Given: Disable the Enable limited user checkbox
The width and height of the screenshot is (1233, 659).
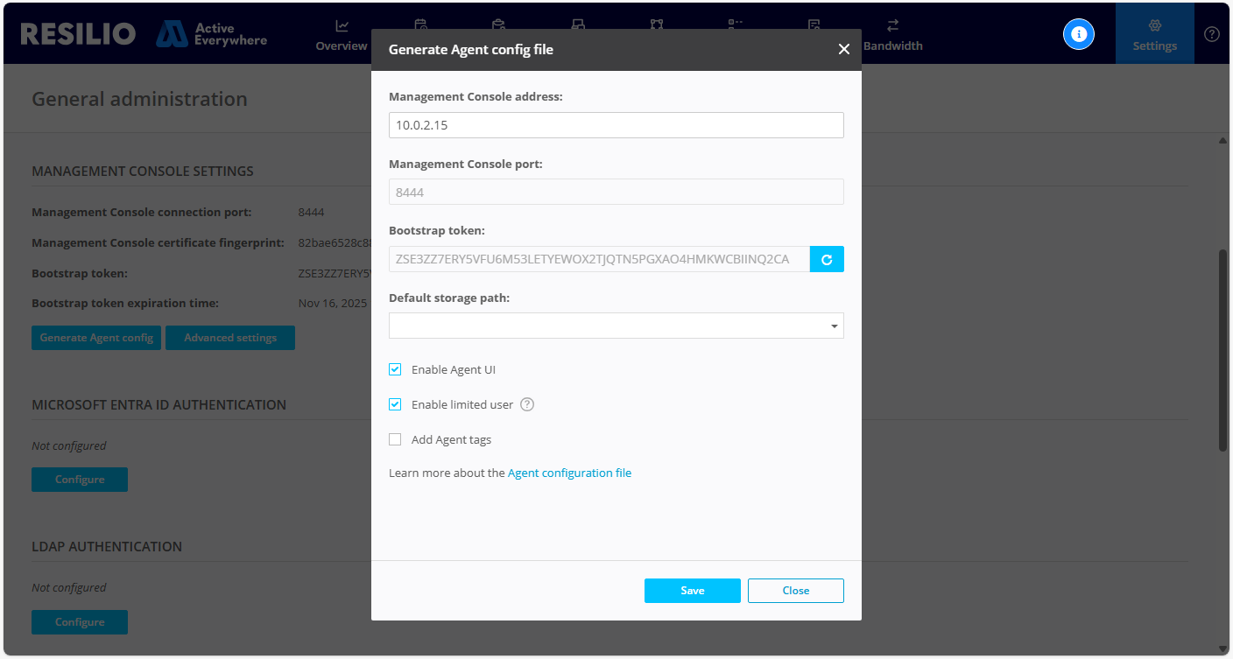Looking at the screenshot, I should (x=395, y=404).
